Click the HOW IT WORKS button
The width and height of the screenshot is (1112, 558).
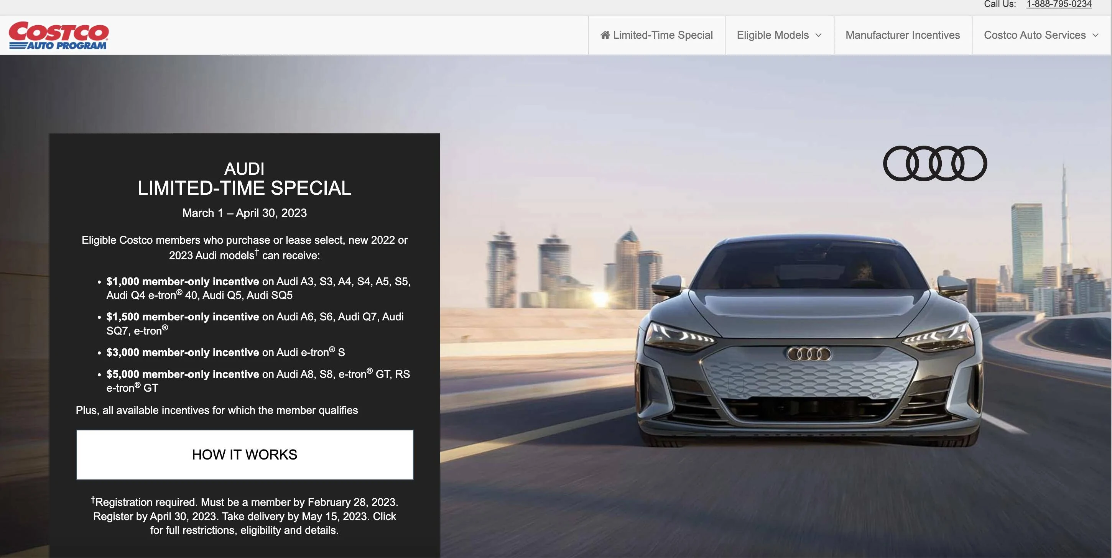[245, 455]
